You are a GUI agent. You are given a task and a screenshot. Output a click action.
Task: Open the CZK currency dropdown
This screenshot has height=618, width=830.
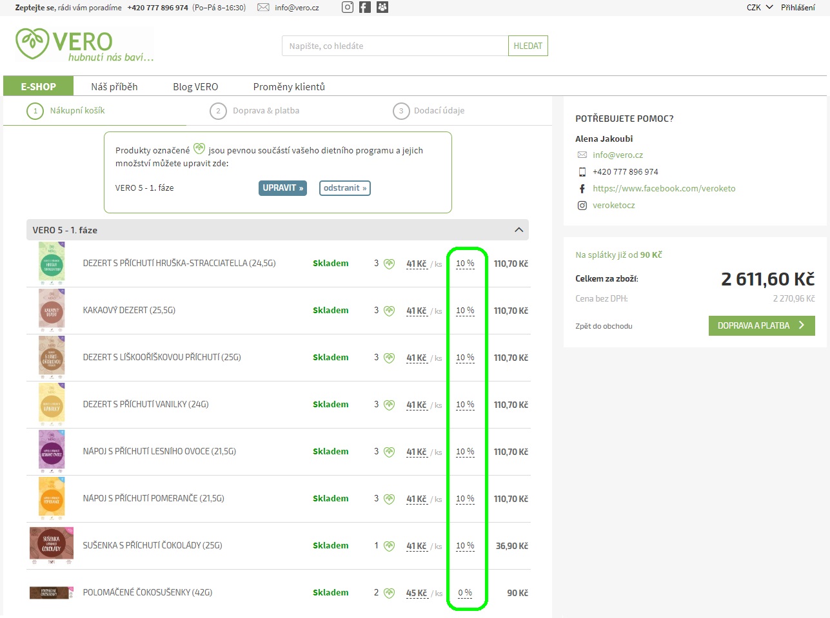(x=760, y=8)
